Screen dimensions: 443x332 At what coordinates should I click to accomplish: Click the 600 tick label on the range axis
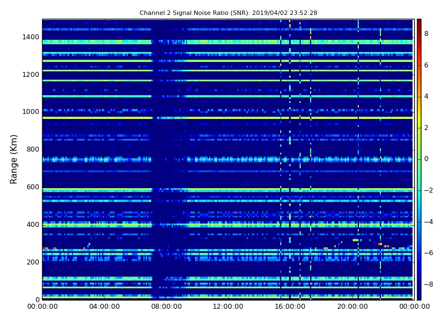[33, 187]
